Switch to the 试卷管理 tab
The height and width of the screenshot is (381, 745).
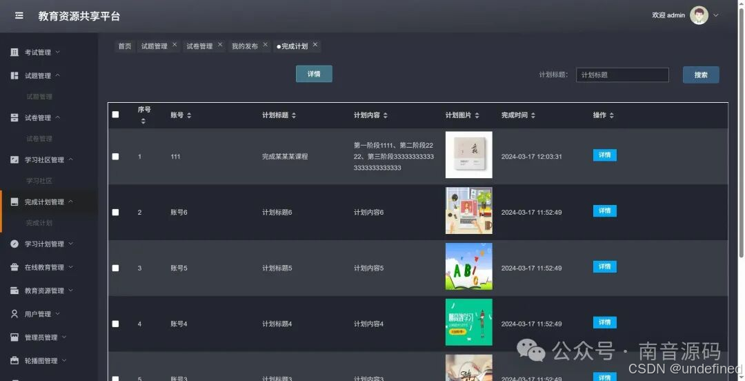(x=199, y=46)
